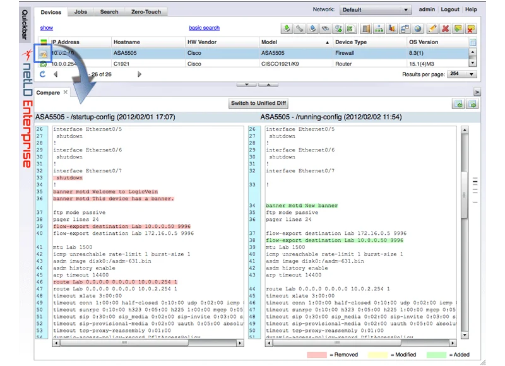Collapse device pane with down arrow handle
Image resolution: width=505 pixels, height=366 pixels.
pyautogui.click(x=246, y=85)
